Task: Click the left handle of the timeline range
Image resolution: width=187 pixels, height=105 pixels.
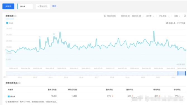Action: [x=178, y=73]
